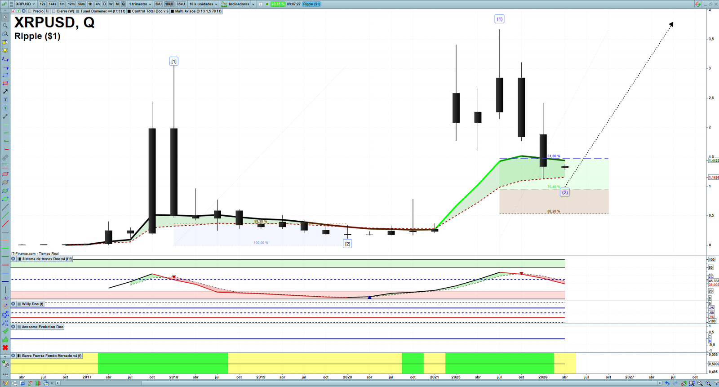Switch to the 56m timeframe

pyautogui.click(x=81, y=4)
